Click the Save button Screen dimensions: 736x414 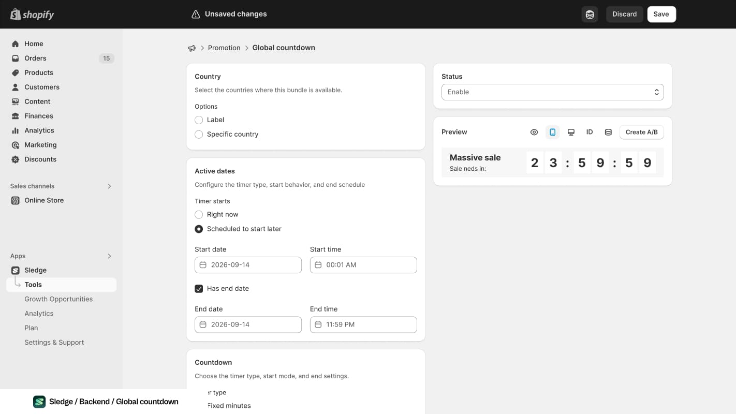[x=661, y=14]
